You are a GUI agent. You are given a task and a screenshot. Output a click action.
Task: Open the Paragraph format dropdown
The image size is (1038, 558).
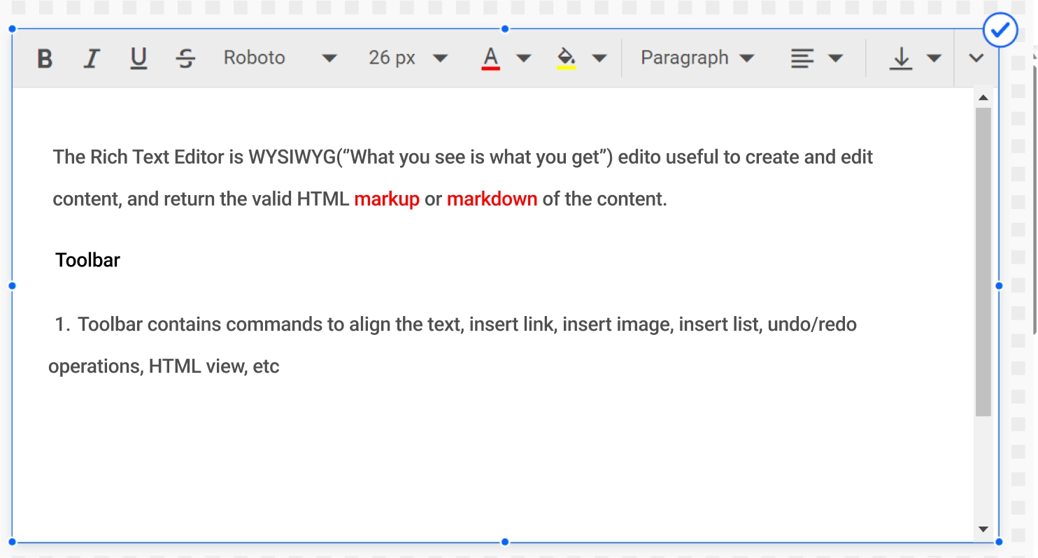(697, 58)
